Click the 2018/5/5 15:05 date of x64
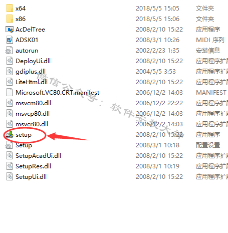This screenshot has width=228, height=233. coord(157,9)
